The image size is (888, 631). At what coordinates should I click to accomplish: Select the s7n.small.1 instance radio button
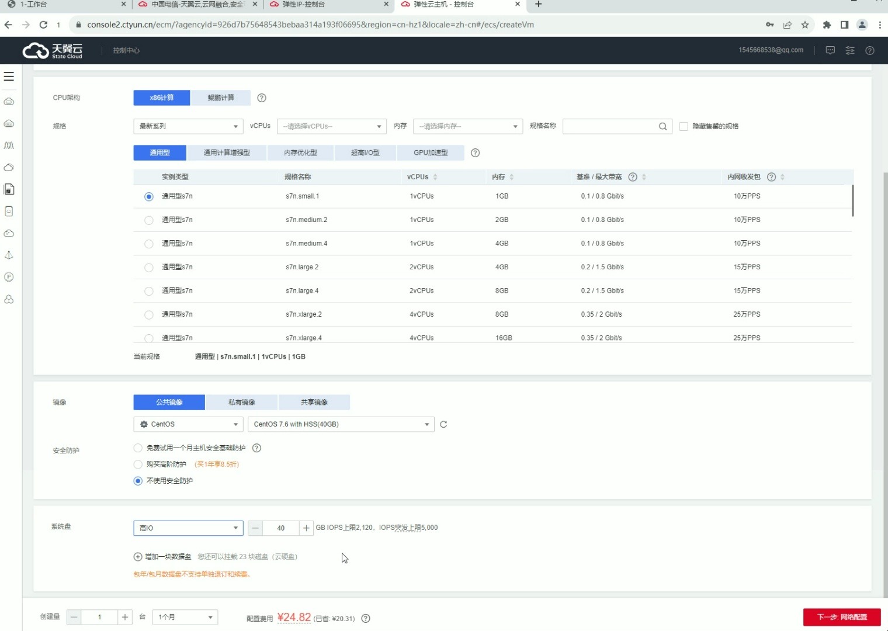tap(149, 197)
